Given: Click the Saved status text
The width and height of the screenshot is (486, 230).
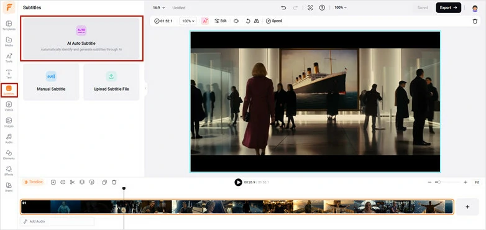Looking at the screenshot, I should click(423, 7).
